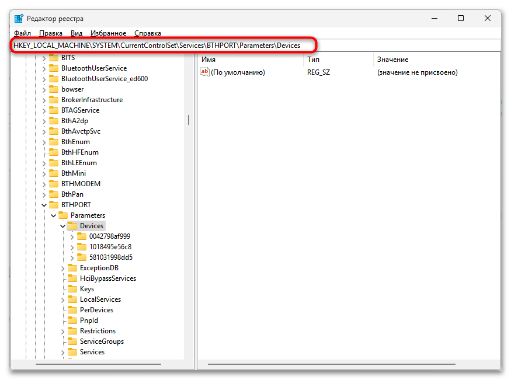Screen dimensions: 511x380
Task: Expand the BrokerInfrastructure key
Action: (x=44, y=100)
